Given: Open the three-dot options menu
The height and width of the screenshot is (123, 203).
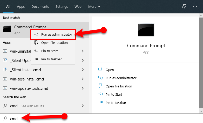Looking at the screenshot, I should coord(195,7).
